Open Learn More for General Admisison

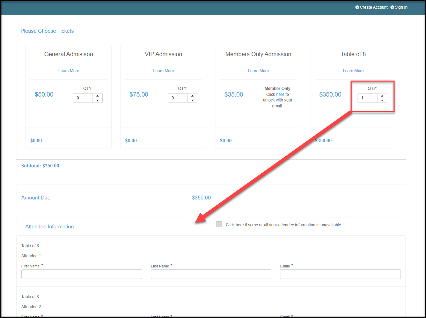click(x=69, y=71)
